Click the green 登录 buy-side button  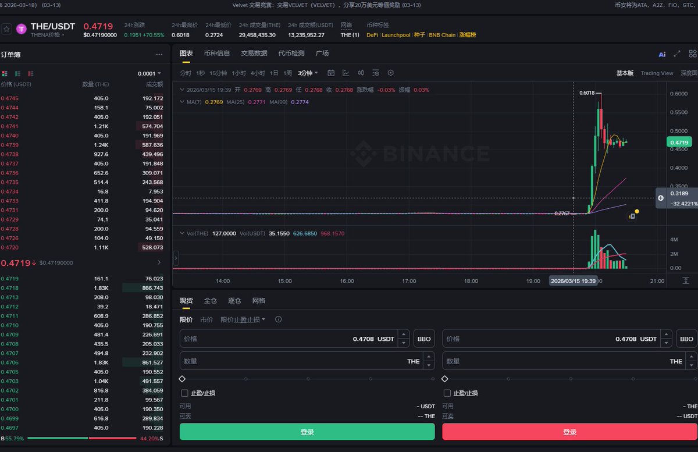[307, 432]
